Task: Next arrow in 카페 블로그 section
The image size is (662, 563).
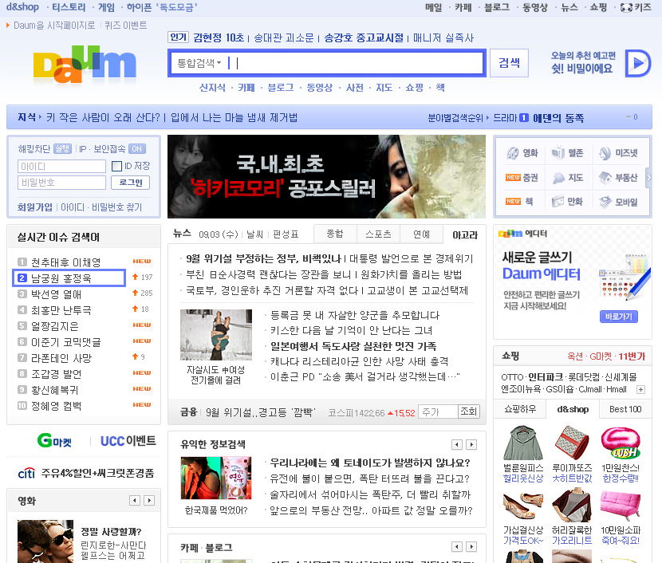Action: tap(471, 547)
